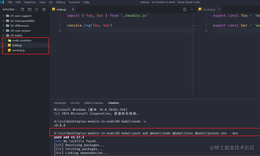Click the '[1/4] Resolving packages...' terminal line
The image size is (260, 156).
(79, 145)
